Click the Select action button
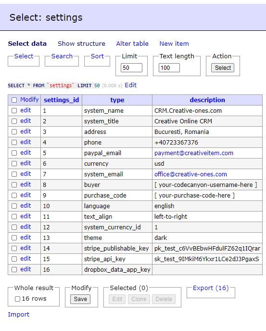The height and width of the screenshot is (331, 266). click(223, 68)
